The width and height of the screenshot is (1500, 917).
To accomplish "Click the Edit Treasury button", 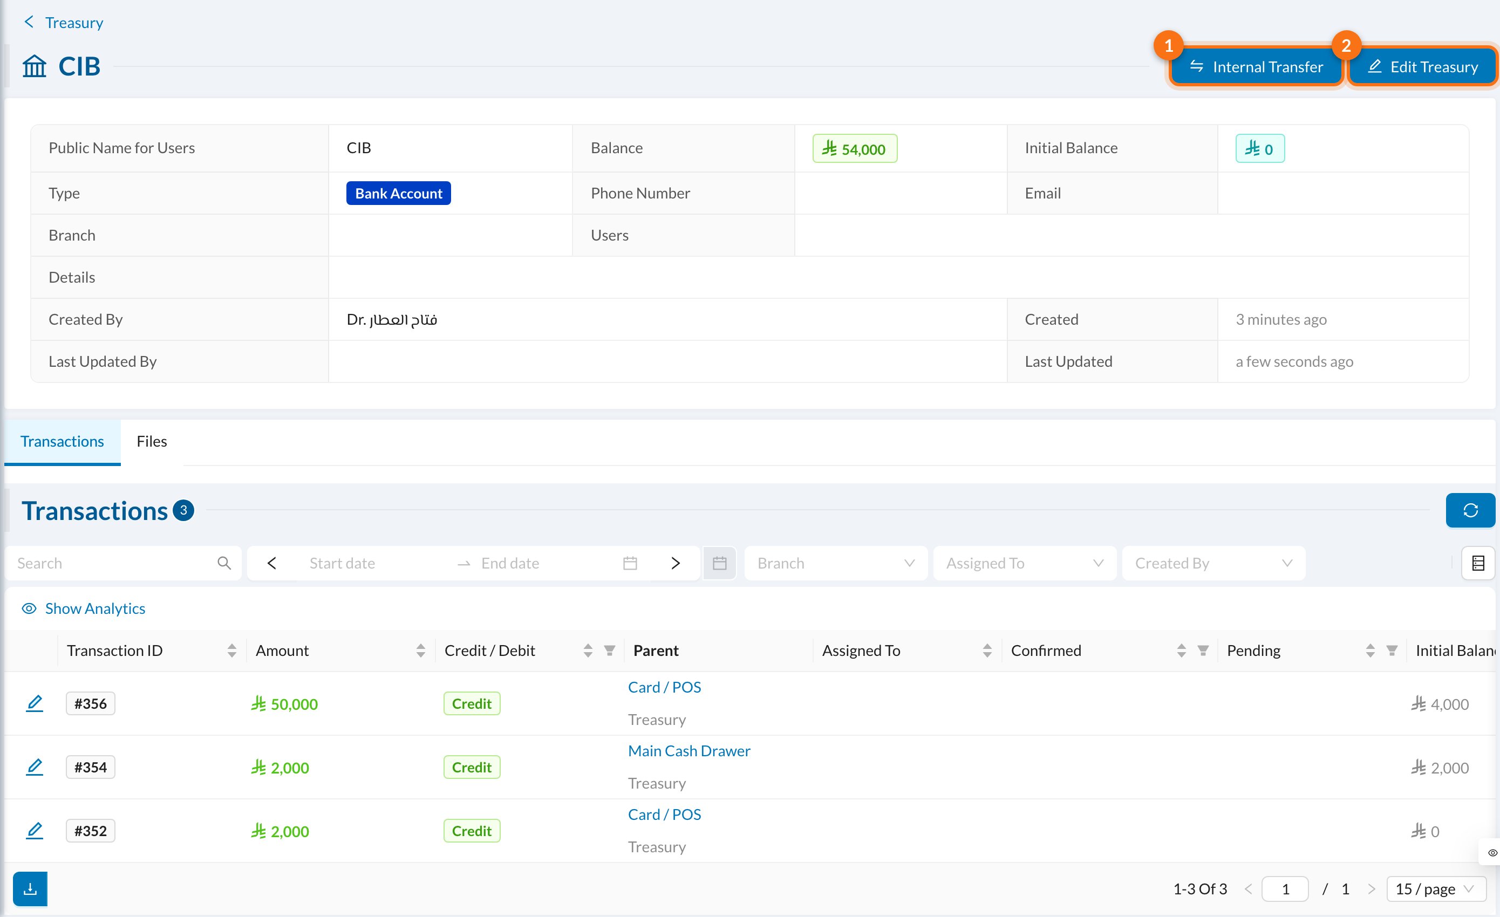I will tap(1422, 66).
